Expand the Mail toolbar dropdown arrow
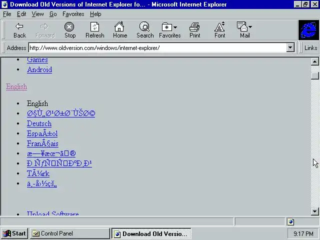 [250, 26]
